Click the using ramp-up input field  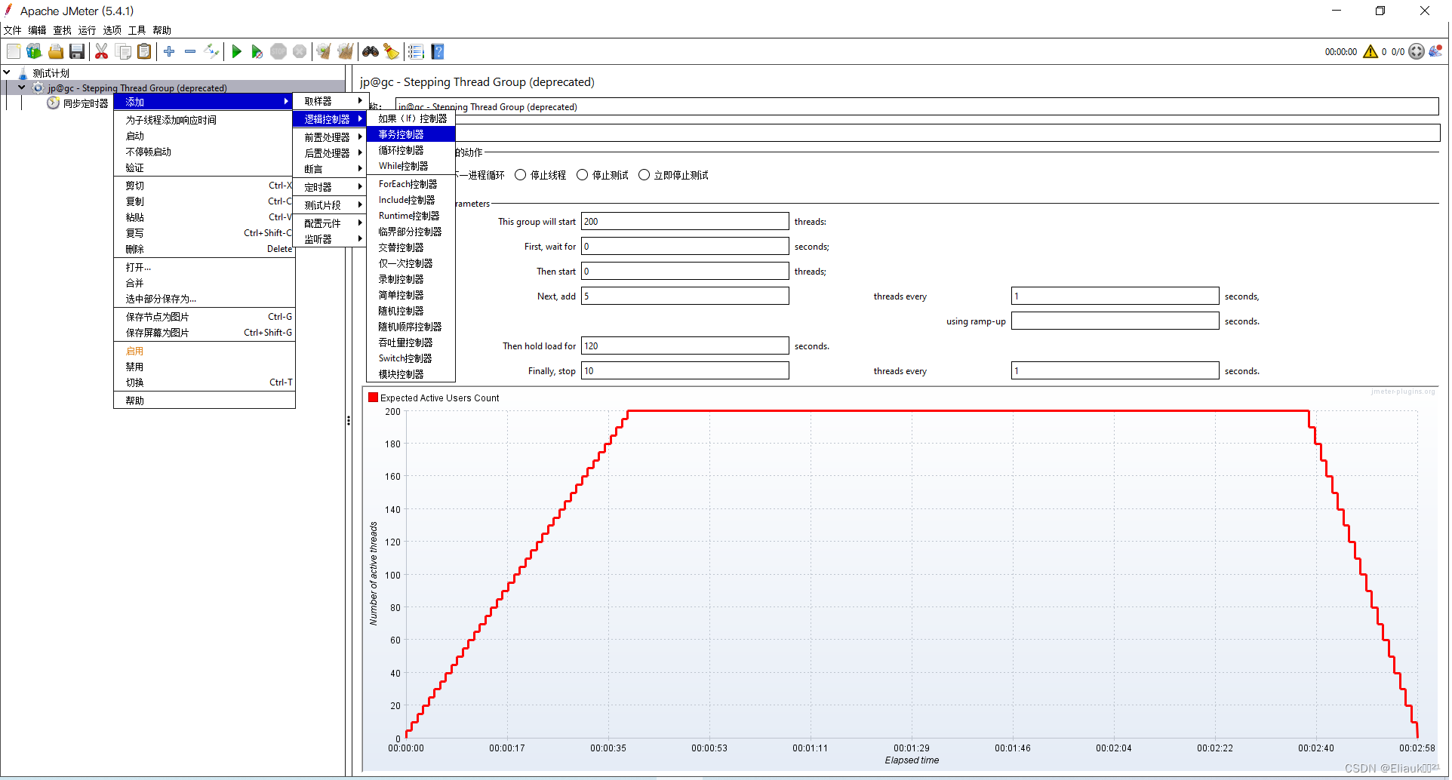click(x=1115, y=321)
